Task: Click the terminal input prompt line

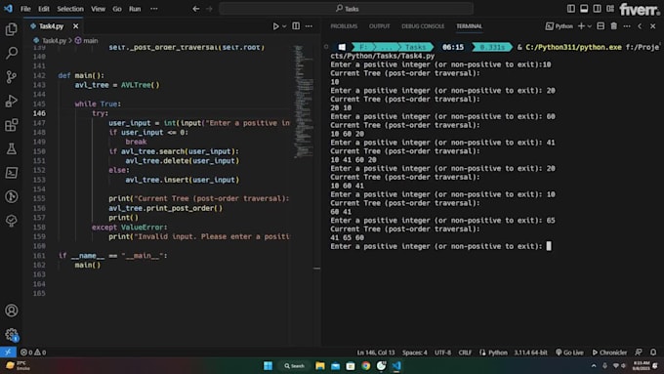Action: coord(440,246)
